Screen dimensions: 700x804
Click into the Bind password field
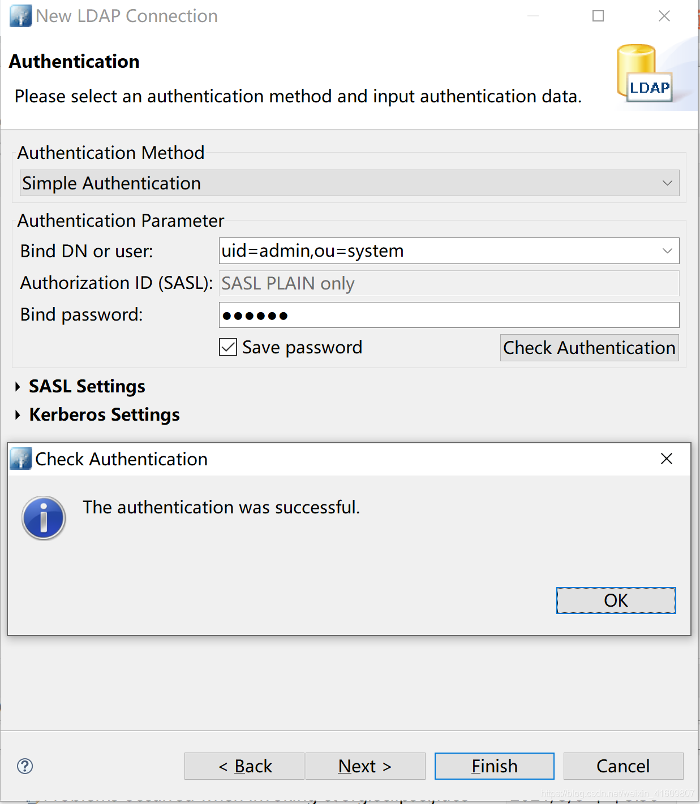point(449,315)
